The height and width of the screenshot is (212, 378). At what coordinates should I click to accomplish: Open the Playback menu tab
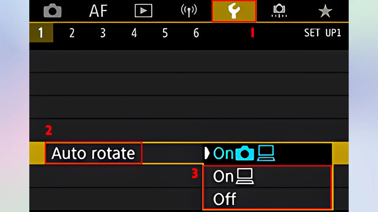[143, 11]
